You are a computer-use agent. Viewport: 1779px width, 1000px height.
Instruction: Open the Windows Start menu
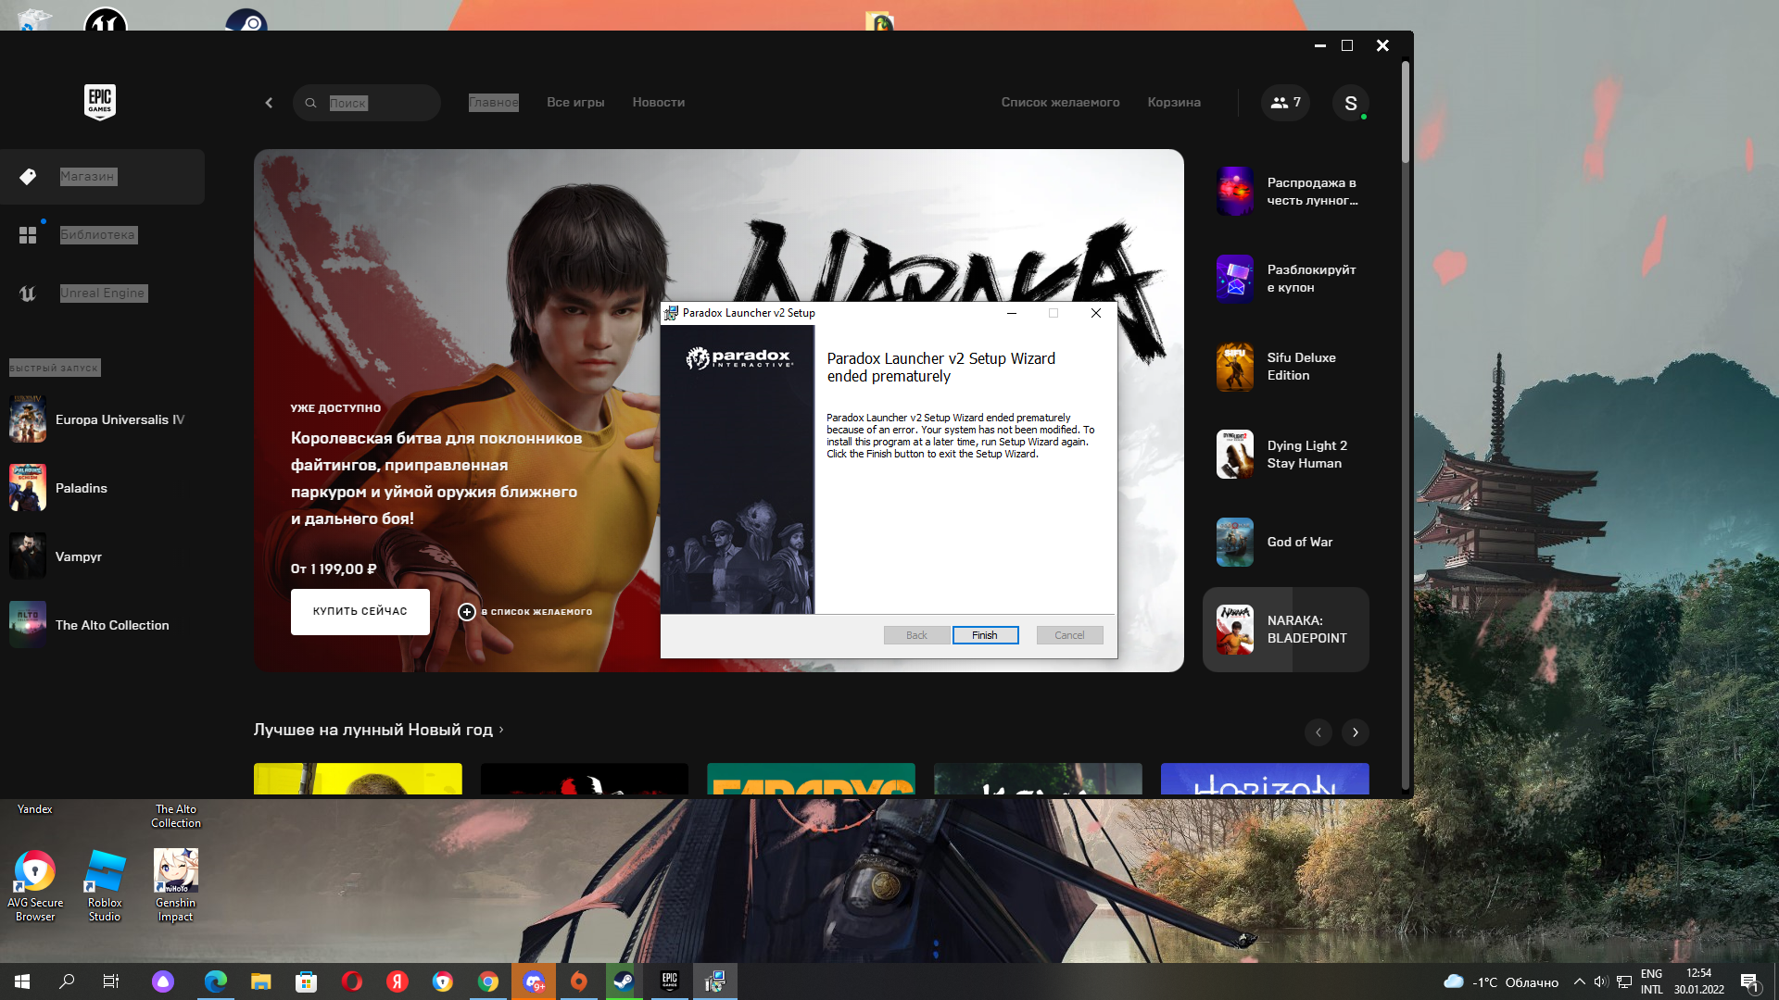(22, 981)
